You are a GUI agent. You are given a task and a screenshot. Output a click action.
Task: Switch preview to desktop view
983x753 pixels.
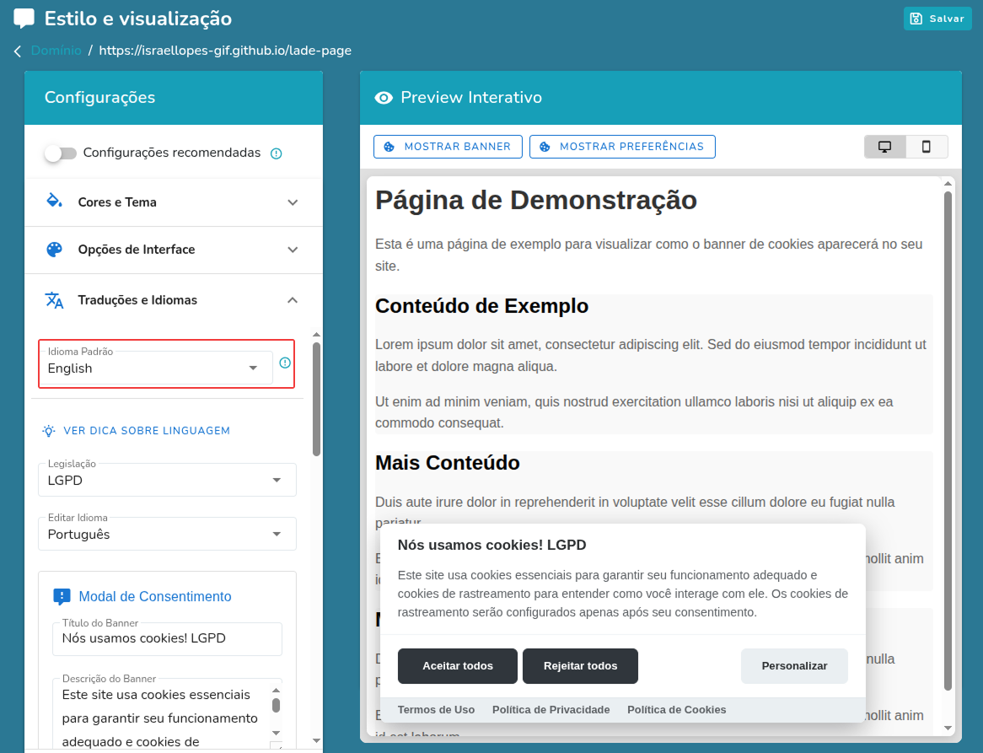pyautogui.click(x=884, y=147)
